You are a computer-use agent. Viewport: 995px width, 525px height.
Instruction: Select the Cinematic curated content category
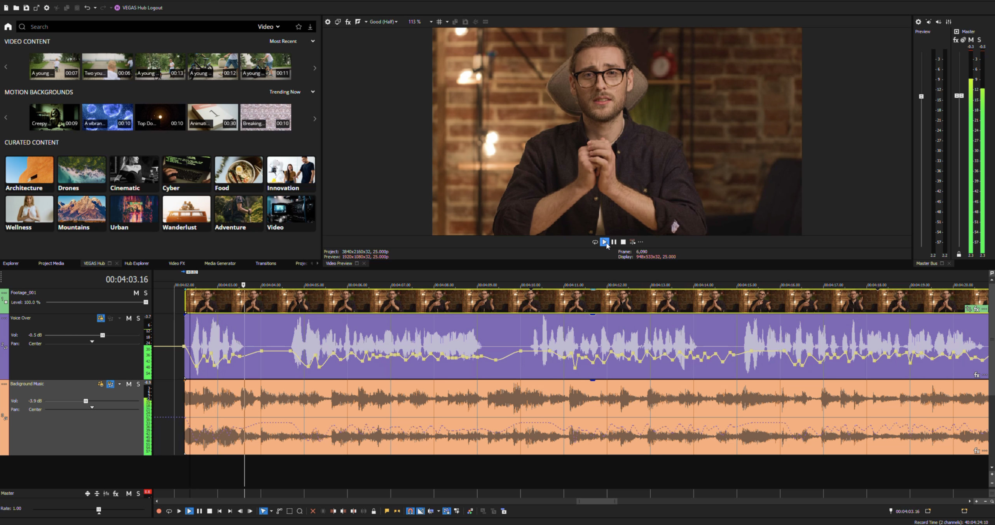tap(134, 172)
